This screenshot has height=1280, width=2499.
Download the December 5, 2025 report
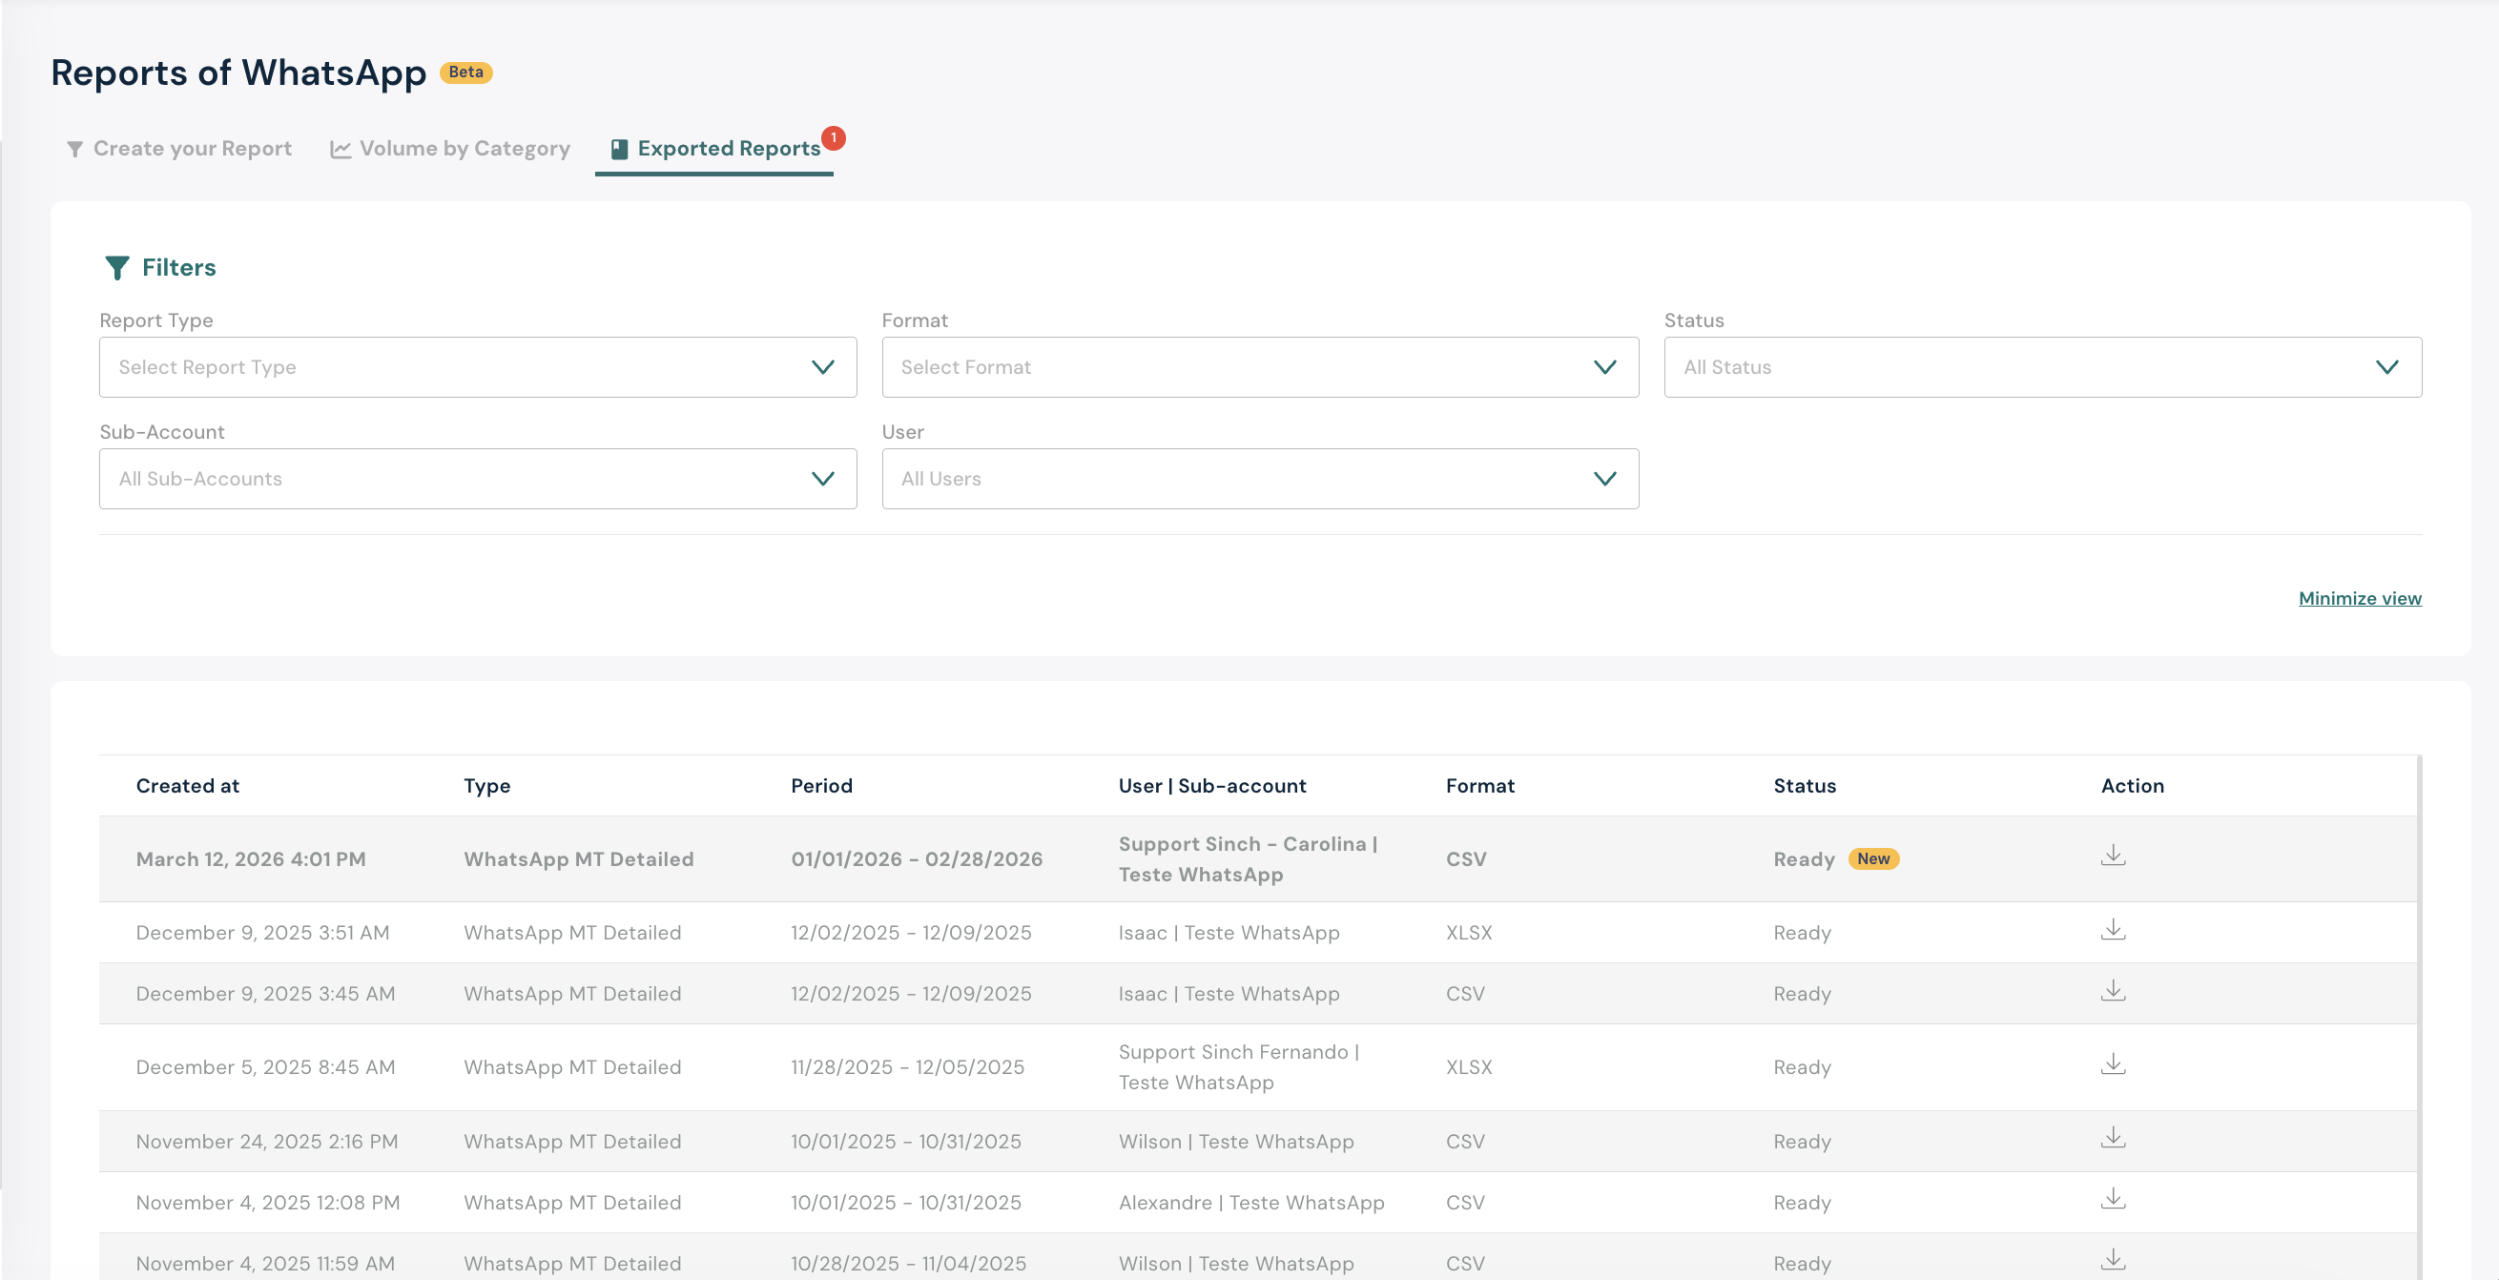(2112, 1064)
